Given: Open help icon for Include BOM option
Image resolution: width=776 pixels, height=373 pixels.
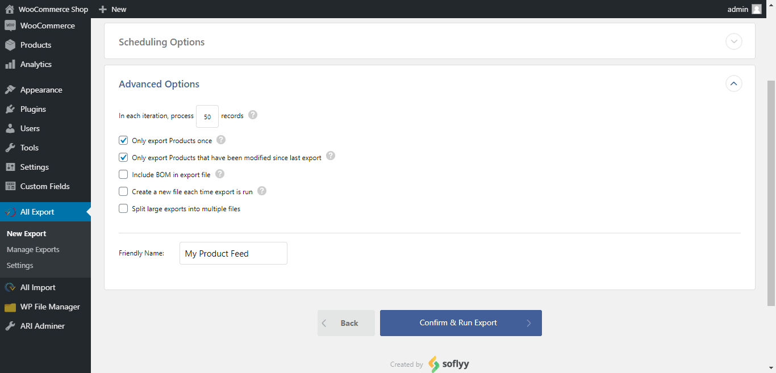Looking at the screenshot, I should point(220,174).
